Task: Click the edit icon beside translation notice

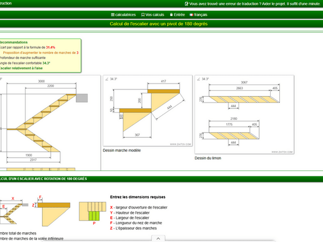Action: pyautogui.click(x=186, y=3)
